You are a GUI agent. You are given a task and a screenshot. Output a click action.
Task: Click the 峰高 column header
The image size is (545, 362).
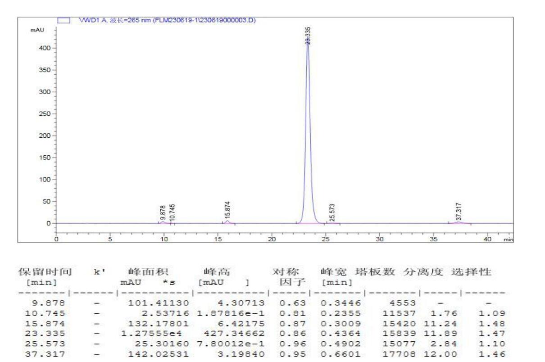(x=213, y=272)
